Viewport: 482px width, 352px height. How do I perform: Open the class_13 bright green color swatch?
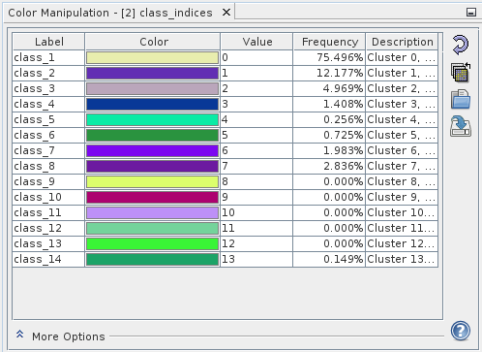click(x=152, y=243)
